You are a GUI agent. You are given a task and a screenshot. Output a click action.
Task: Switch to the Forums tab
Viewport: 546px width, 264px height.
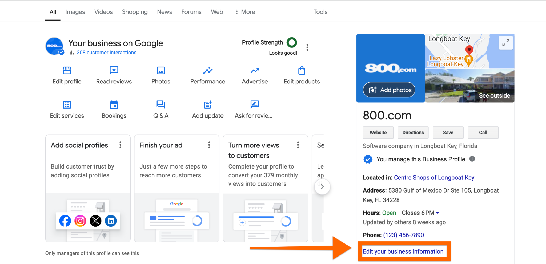(191, 12)
